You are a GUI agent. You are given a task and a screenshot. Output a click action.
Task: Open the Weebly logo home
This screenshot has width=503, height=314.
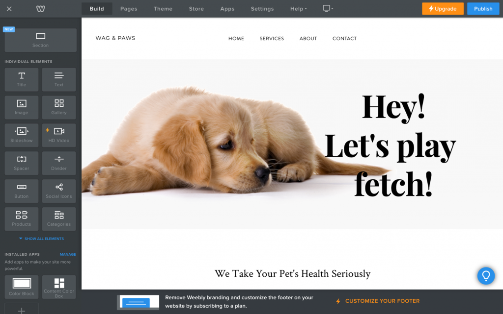(41, 9)
